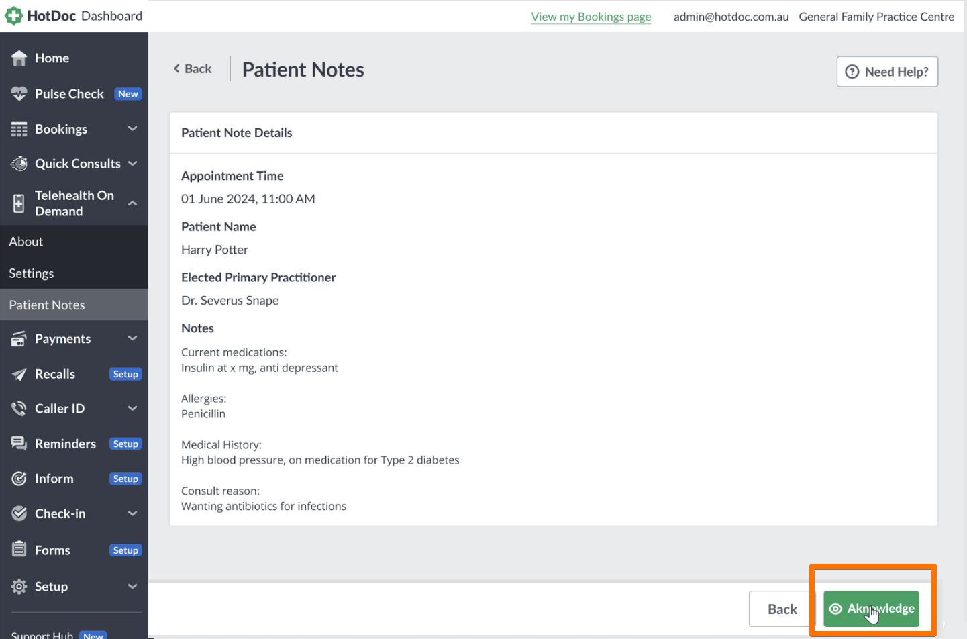
Task: Click the Inform icon in sidebar
Action: tap(19, 478)
